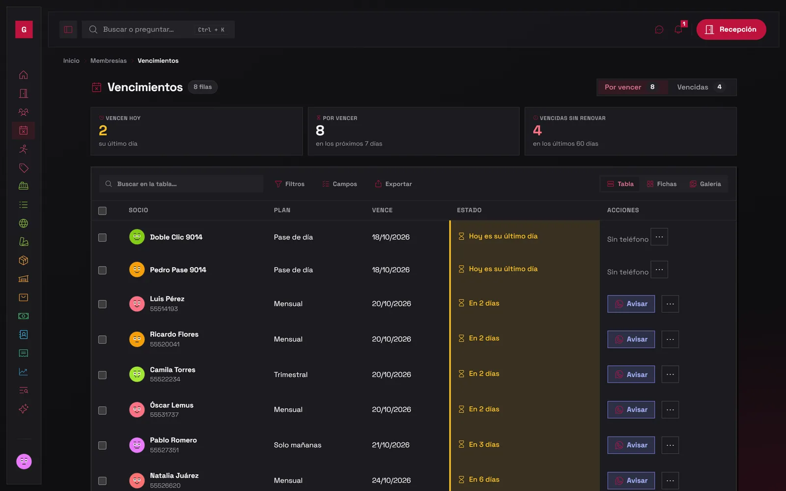The height and width of the screenshot is (491, 786).
Task: Click the price tag icon in sidebar
Action: point(23,168)
